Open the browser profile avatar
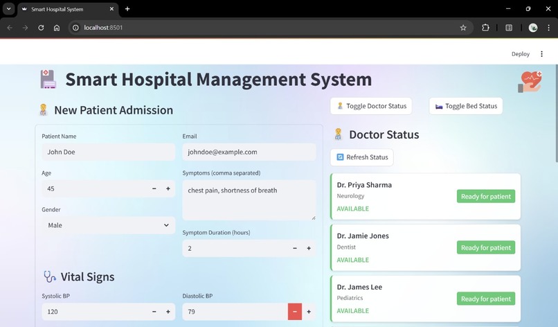Screen dimensions: 558x327 [x=533, y=28]
